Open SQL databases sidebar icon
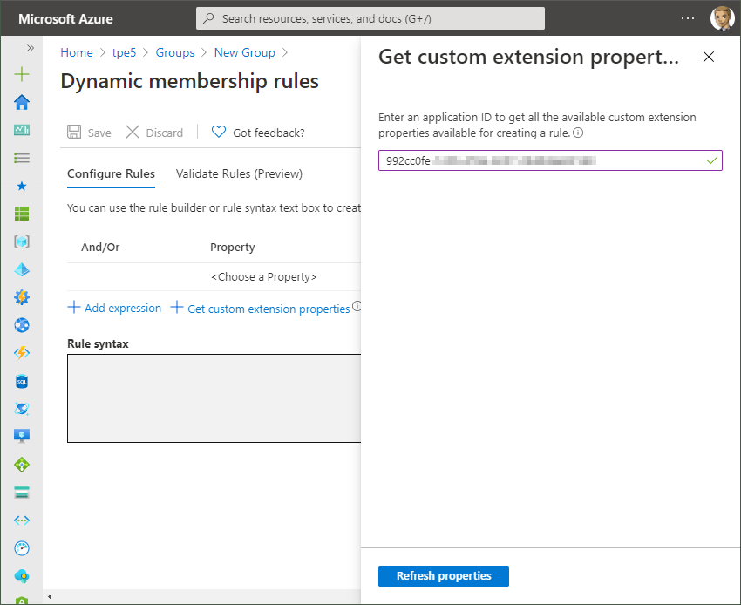The width and height of the screenshot is (741, 605). pos(22,381)
